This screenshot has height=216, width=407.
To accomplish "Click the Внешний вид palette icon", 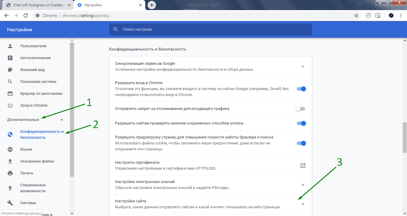I will pyautogui.click(x=10, y=70).
